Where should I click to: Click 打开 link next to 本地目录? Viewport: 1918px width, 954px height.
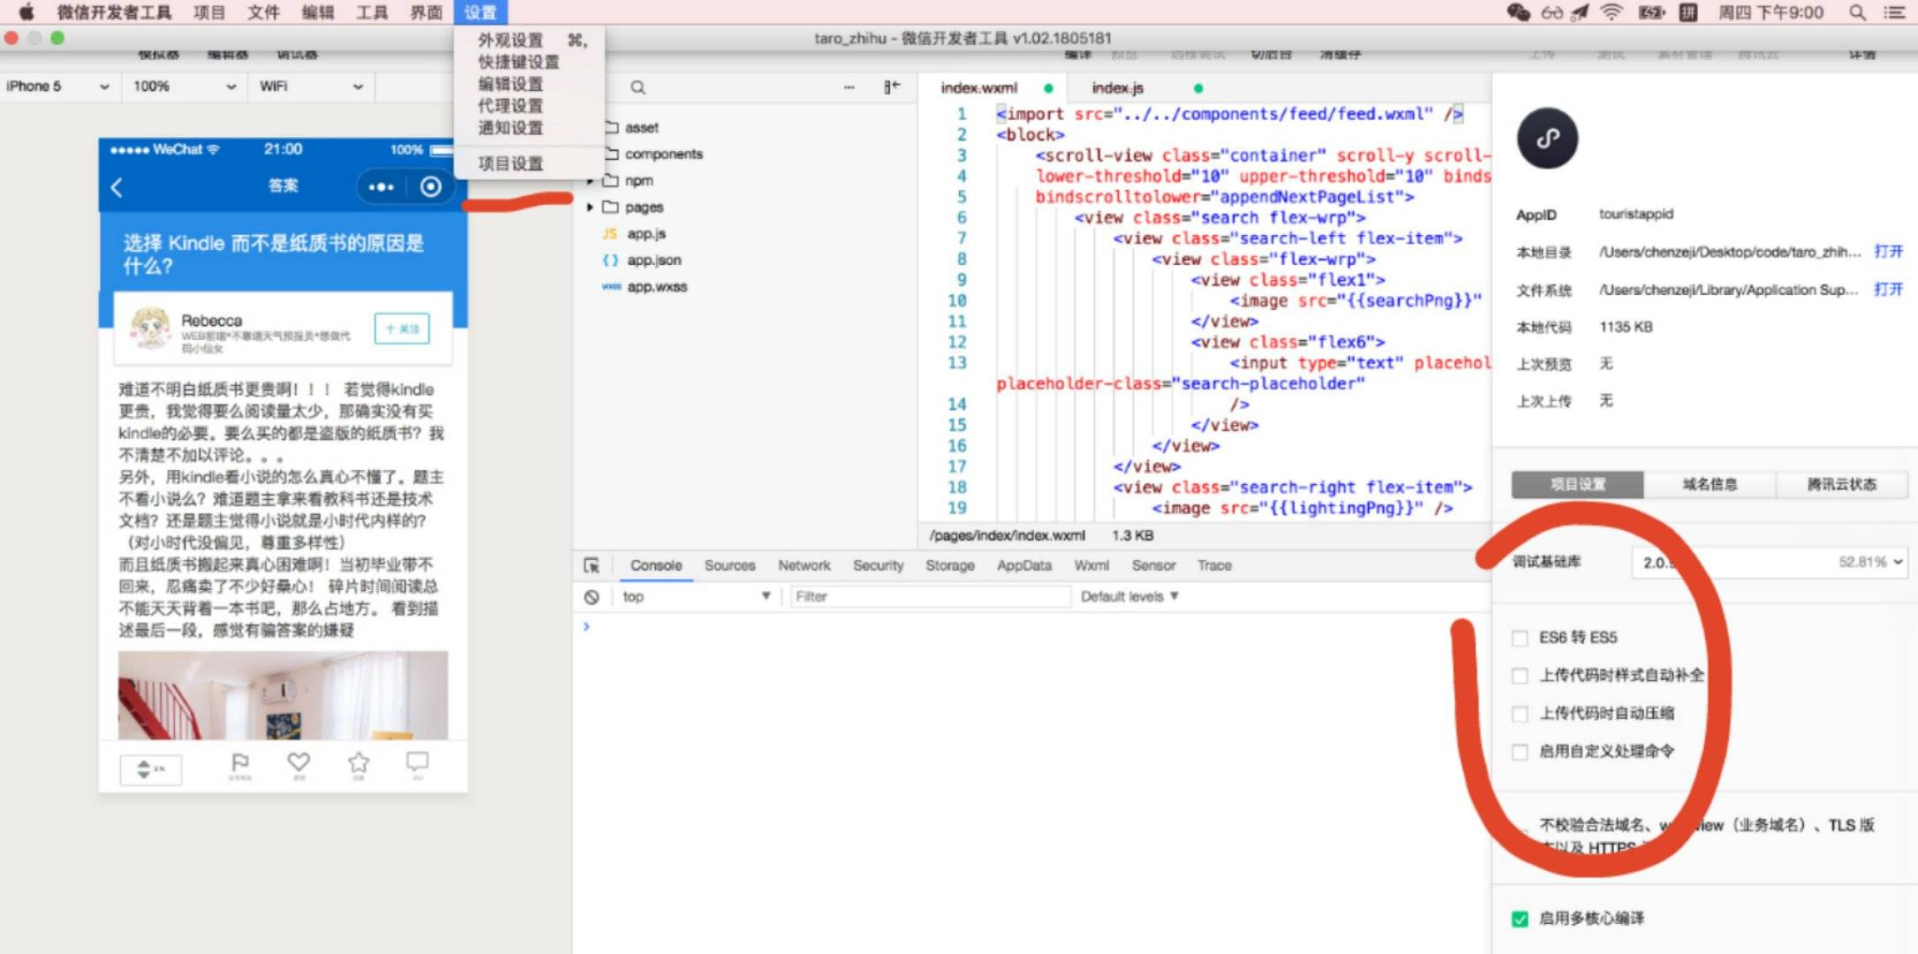coord(1888,252)
